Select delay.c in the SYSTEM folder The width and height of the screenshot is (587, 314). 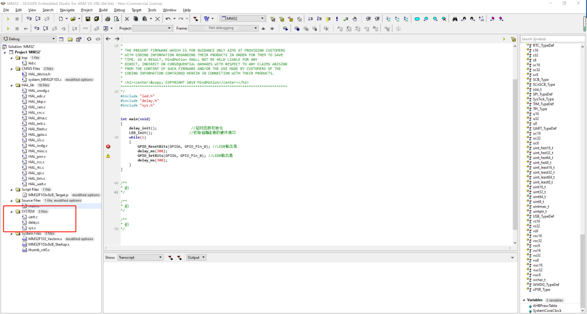34,222
